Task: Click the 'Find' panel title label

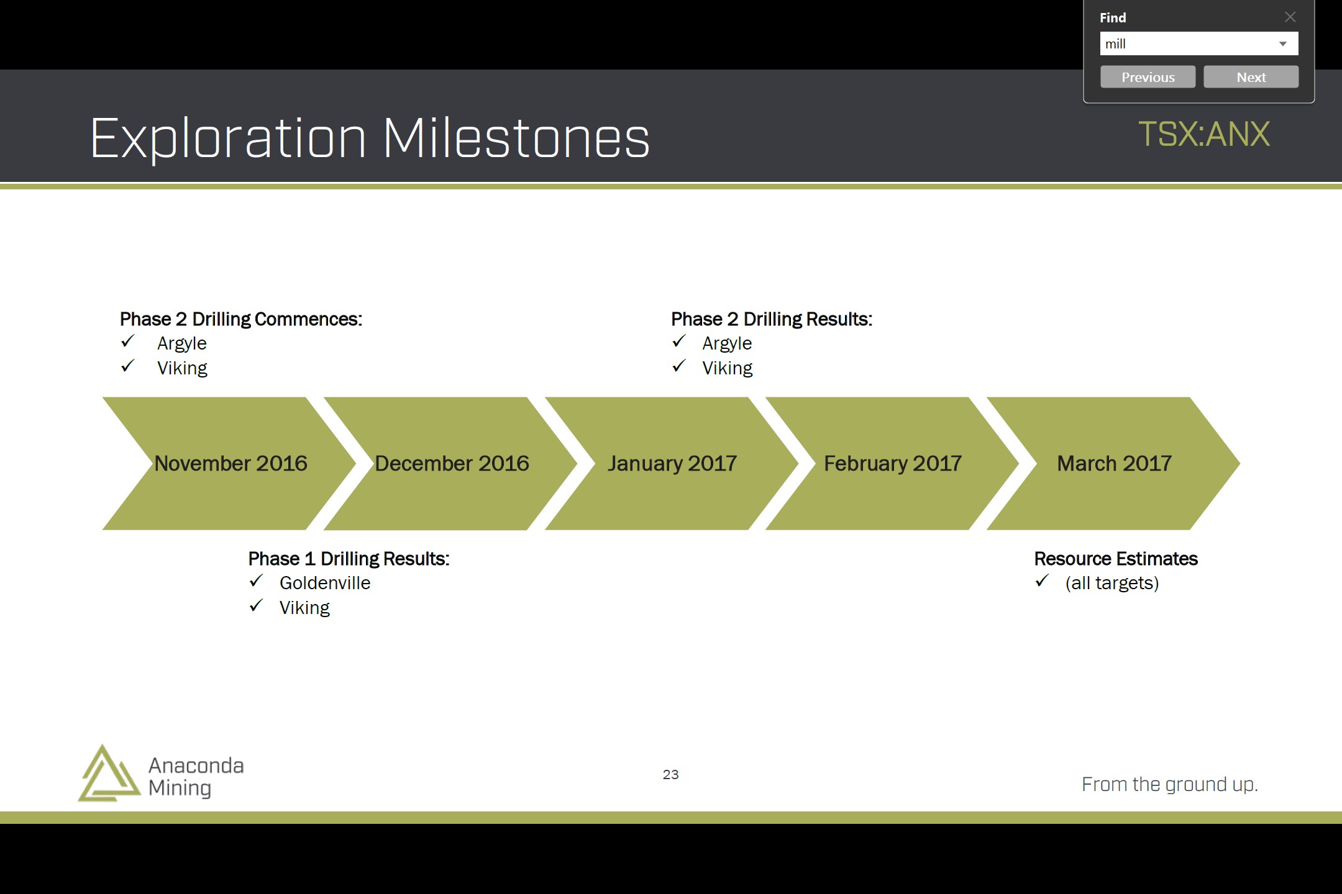Action: (1113, 18)
